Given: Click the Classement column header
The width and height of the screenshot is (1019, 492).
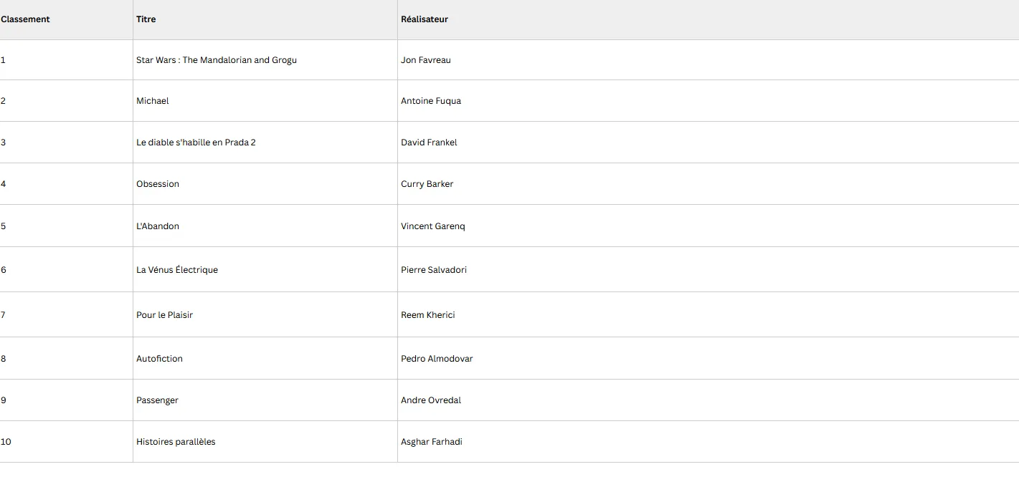Looking at the screenshot, I should 66,19.
